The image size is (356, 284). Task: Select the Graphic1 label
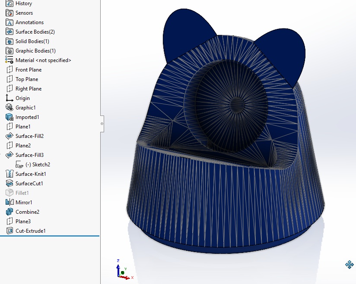[25, 108]
